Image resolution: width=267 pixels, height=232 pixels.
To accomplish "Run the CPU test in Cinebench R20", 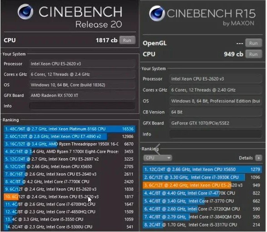I will click(x=127, y=40).
